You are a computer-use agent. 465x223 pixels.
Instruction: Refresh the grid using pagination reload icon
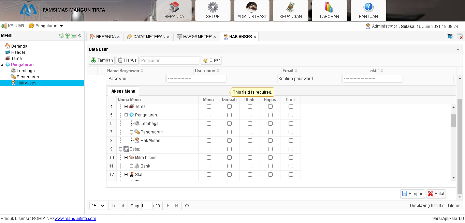(x=187, y=206)
